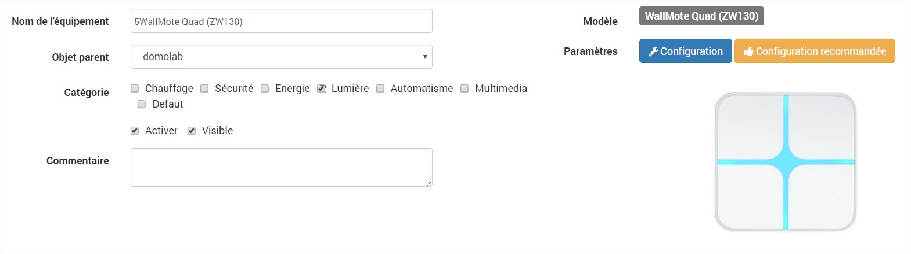Click the WallMote Quad device image

pos(786,162)
